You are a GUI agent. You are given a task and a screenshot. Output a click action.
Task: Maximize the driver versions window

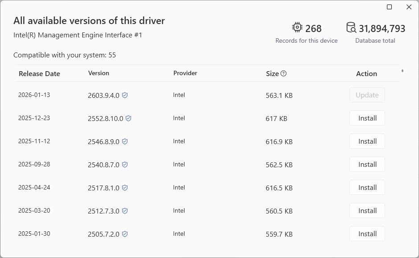(x=389, y=7)
